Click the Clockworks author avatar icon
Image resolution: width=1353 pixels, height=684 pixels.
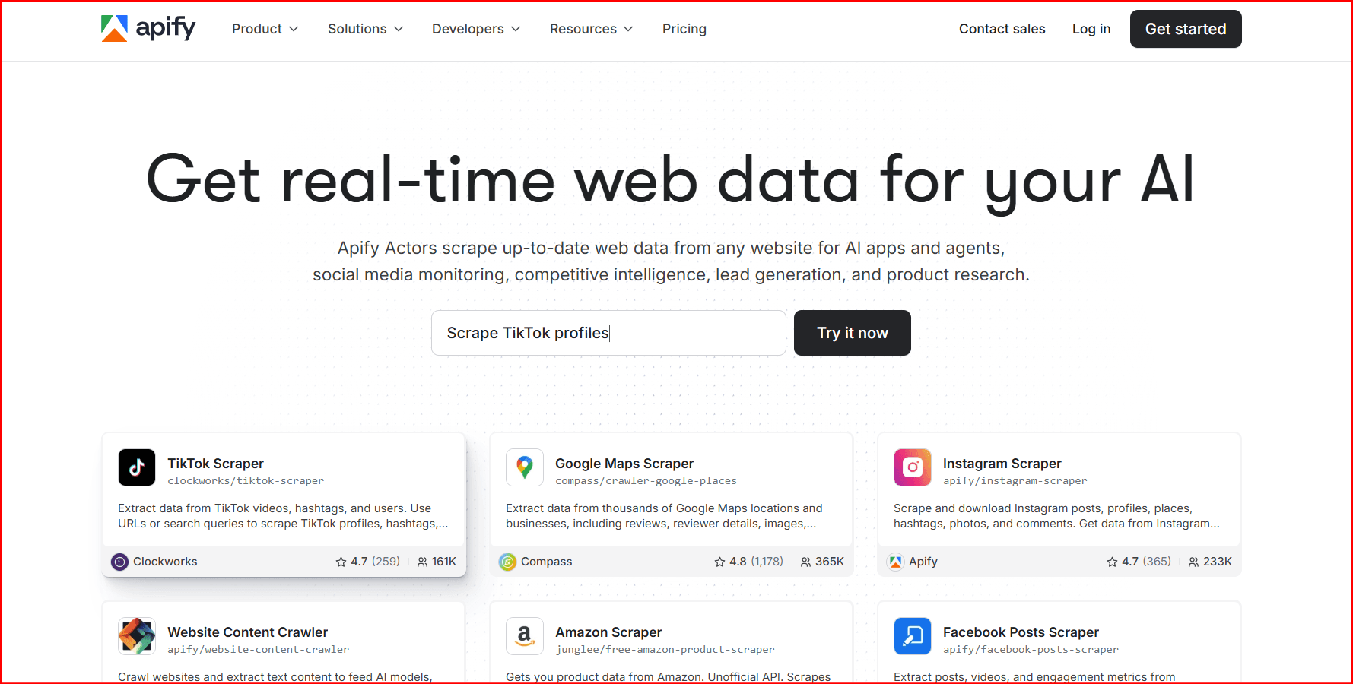(119, 562)
